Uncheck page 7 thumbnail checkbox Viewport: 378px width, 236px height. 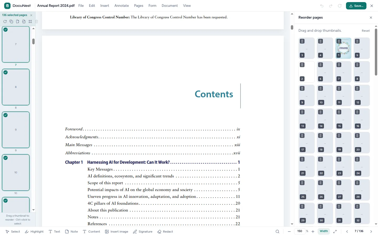point(6,30)
